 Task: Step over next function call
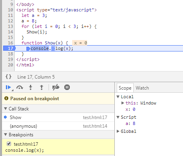pyautogui.click(x=20, y=87)
